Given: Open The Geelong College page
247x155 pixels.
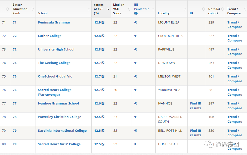Looking at the screenshot, I should (54, 63).
